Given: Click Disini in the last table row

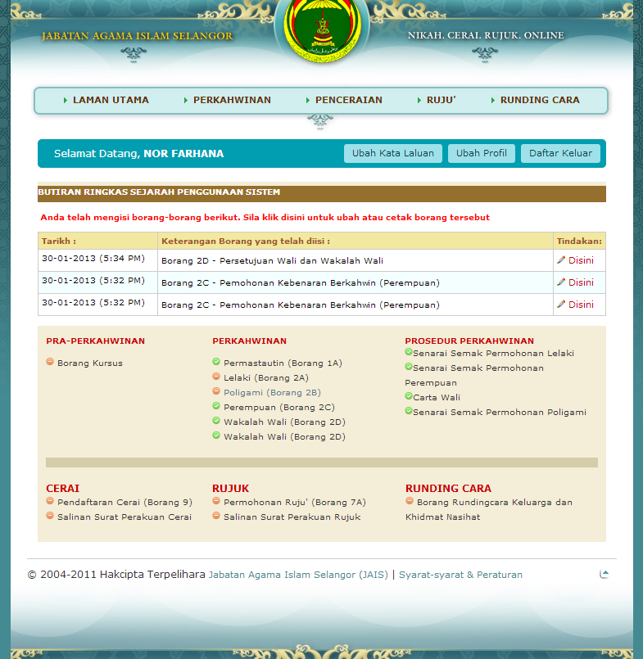Looking at the screenshot, I should 582,305.
